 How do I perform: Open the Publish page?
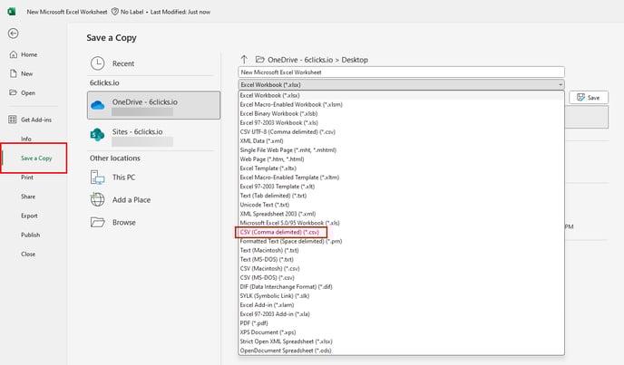point(31,235)
